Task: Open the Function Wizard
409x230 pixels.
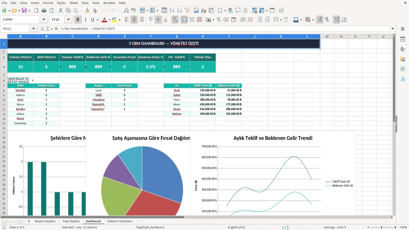Action: tap(42, 29)
